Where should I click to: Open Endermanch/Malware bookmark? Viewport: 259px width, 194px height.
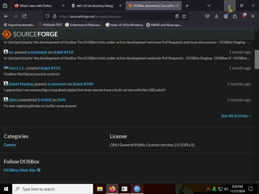pos(83,25)
